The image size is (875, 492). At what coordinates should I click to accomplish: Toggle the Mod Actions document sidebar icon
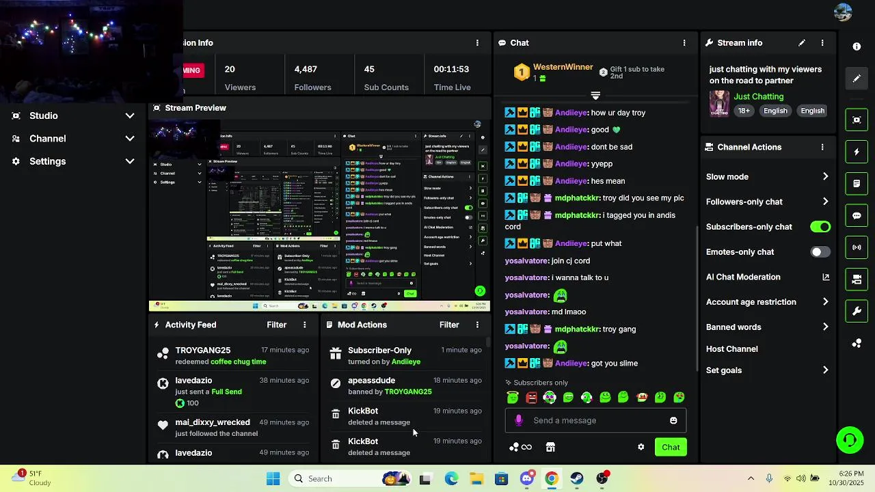pyautogui.click(x=857, y=184)
